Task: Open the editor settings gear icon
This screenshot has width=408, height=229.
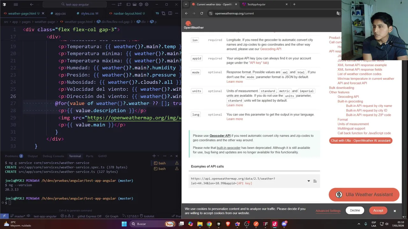Action: point(147,4)
